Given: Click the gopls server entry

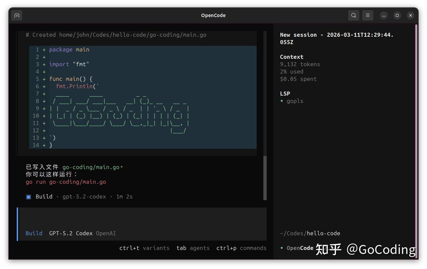Looking at the screenshot, I should click(295, 101).
